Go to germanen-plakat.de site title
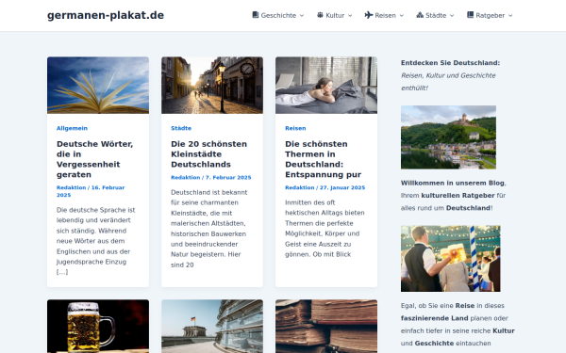This screenshot has height=353, width=566. pyautogui.click(x=106, y=15)
